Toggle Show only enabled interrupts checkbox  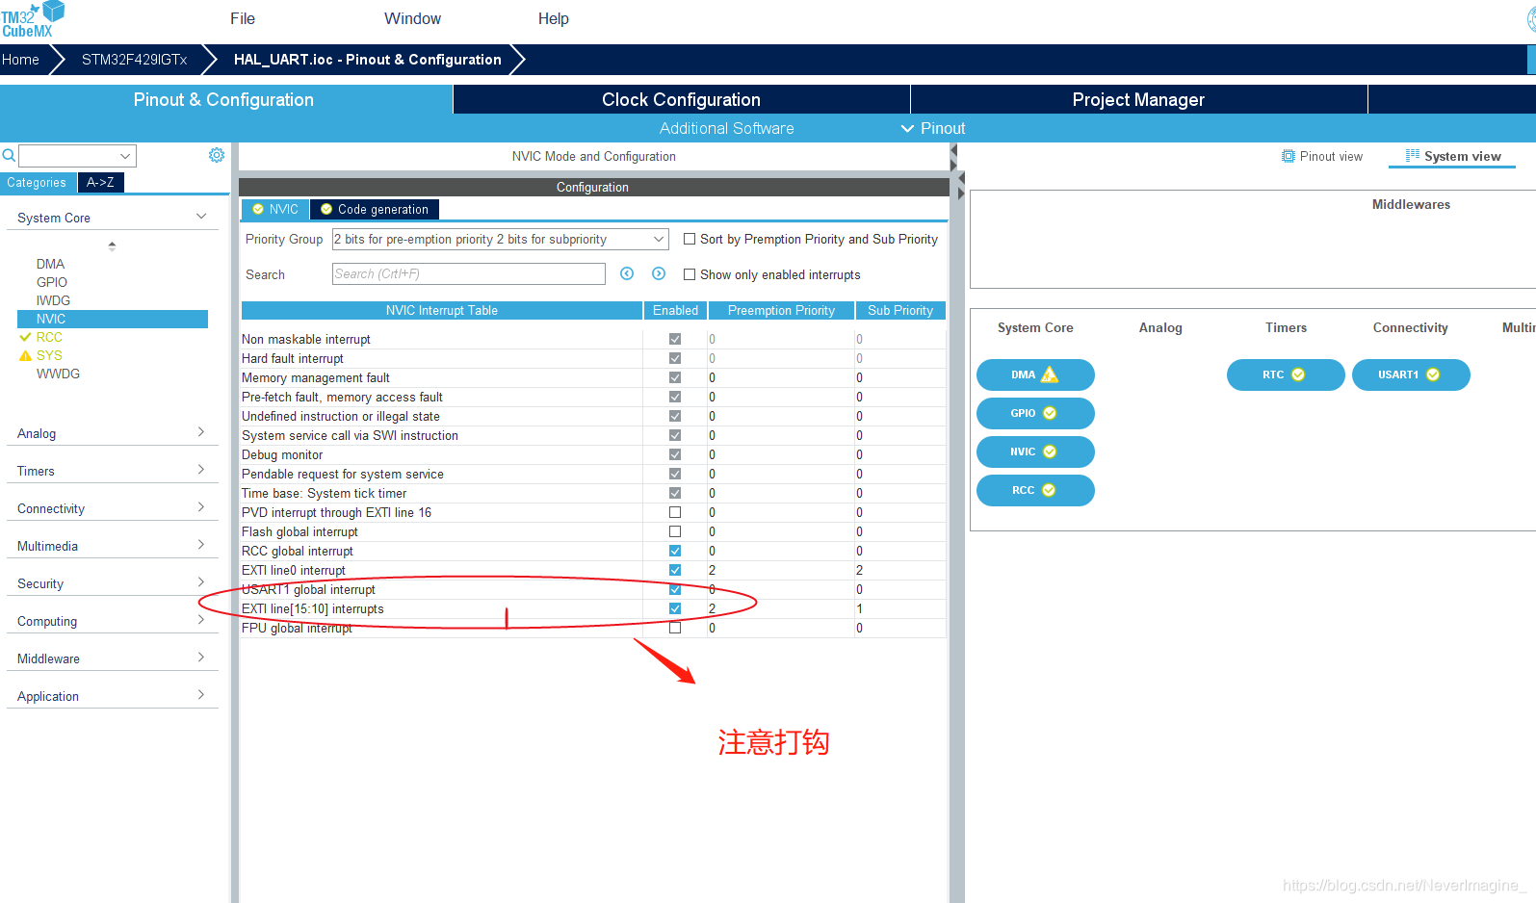(690, 274)
